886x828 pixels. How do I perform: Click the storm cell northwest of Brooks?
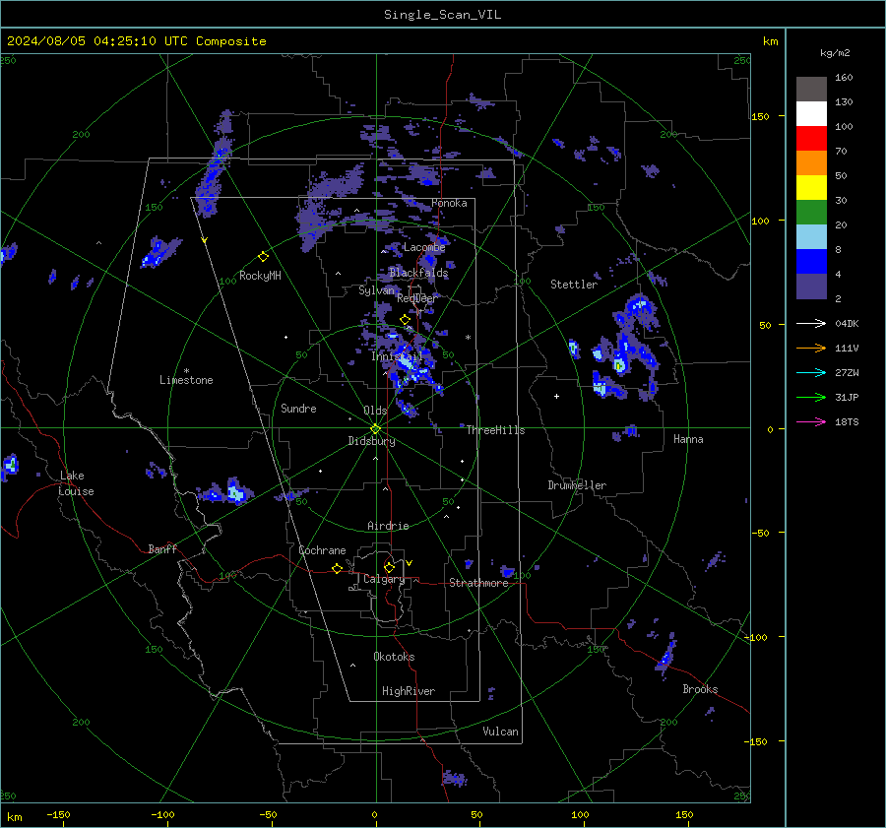[665, 656]
